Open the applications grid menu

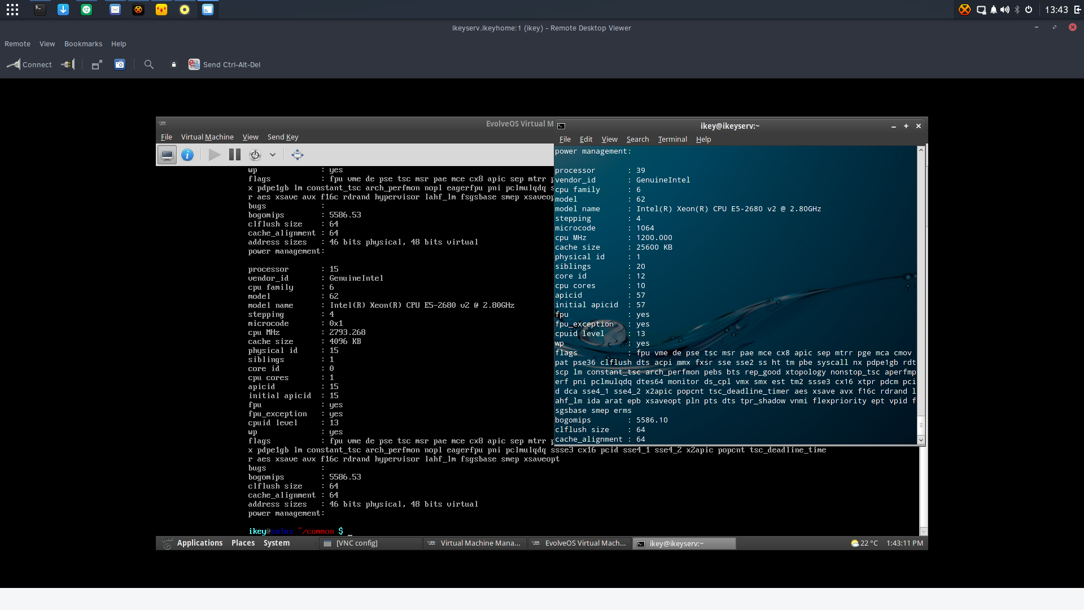(x=12, y=10)
